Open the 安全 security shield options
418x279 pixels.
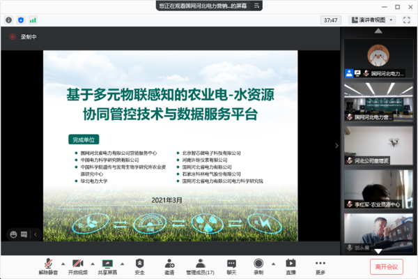point(140,264)
